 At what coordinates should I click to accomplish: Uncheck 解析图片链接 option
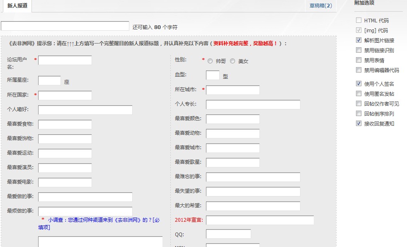click(358, 40)
